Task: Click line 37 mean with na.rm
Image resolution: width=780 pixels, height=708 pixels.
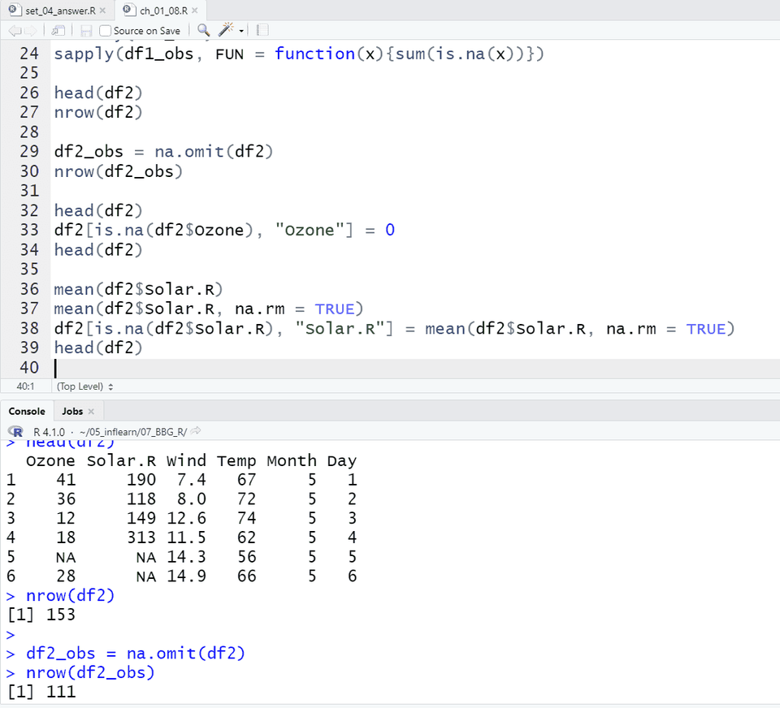Action: point(209,309)
